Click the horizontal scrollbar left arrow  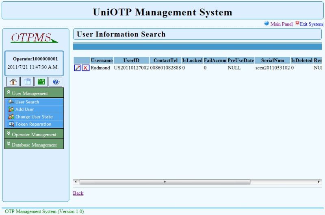tap(76, 182)
